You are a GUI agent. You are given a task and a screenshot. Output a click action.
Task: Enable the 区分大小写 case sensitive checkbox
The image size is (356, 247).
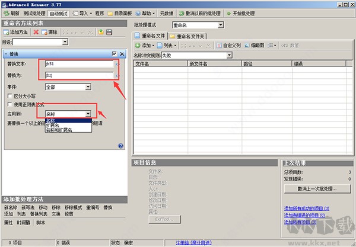coord(9,96)
